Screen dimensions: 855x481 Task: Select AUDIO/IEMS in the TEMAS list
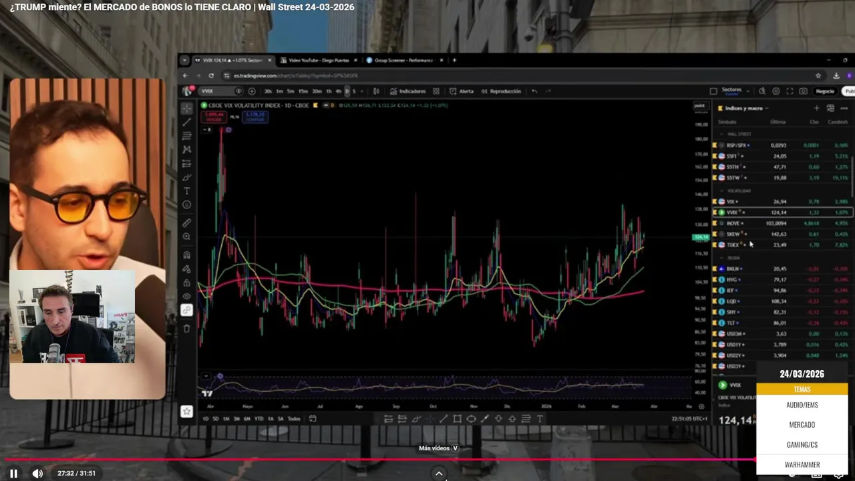pos(802,405)
